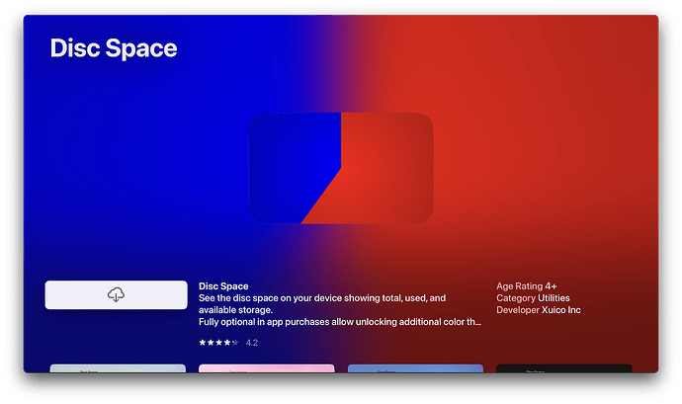Open the light green screenshot thumbnail
This screenshot has height=404, width=682.
click(118, 368)
